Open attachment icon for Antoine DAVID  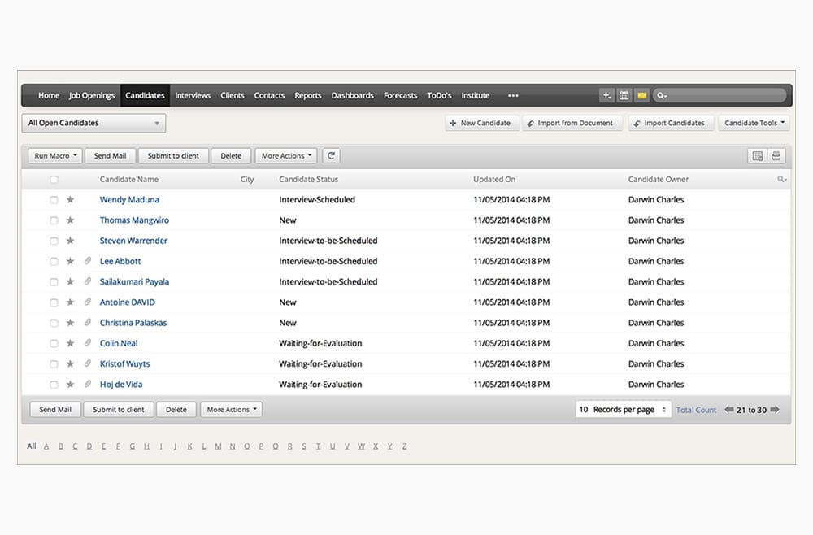(x=88, y=302)
